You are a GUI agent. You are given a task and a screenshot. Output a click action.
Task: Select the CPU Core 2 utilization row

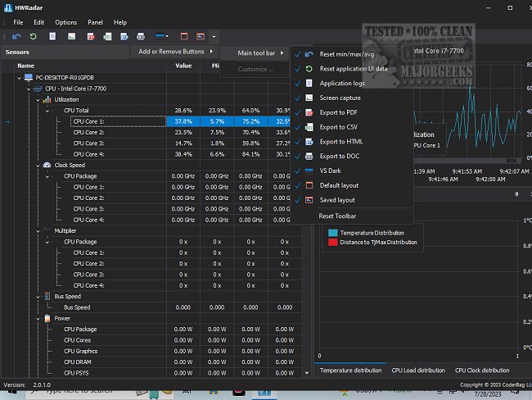(89, 132)
